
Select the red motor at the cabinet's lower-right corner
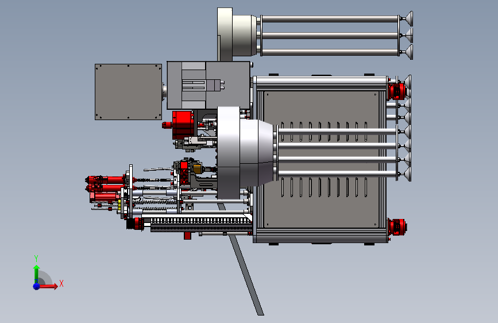pyautogui.click(x=397, y=226)
